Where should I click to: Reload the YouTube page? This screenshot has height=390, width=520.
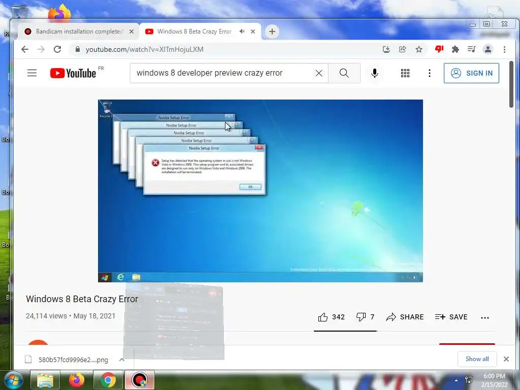[57, 49]
